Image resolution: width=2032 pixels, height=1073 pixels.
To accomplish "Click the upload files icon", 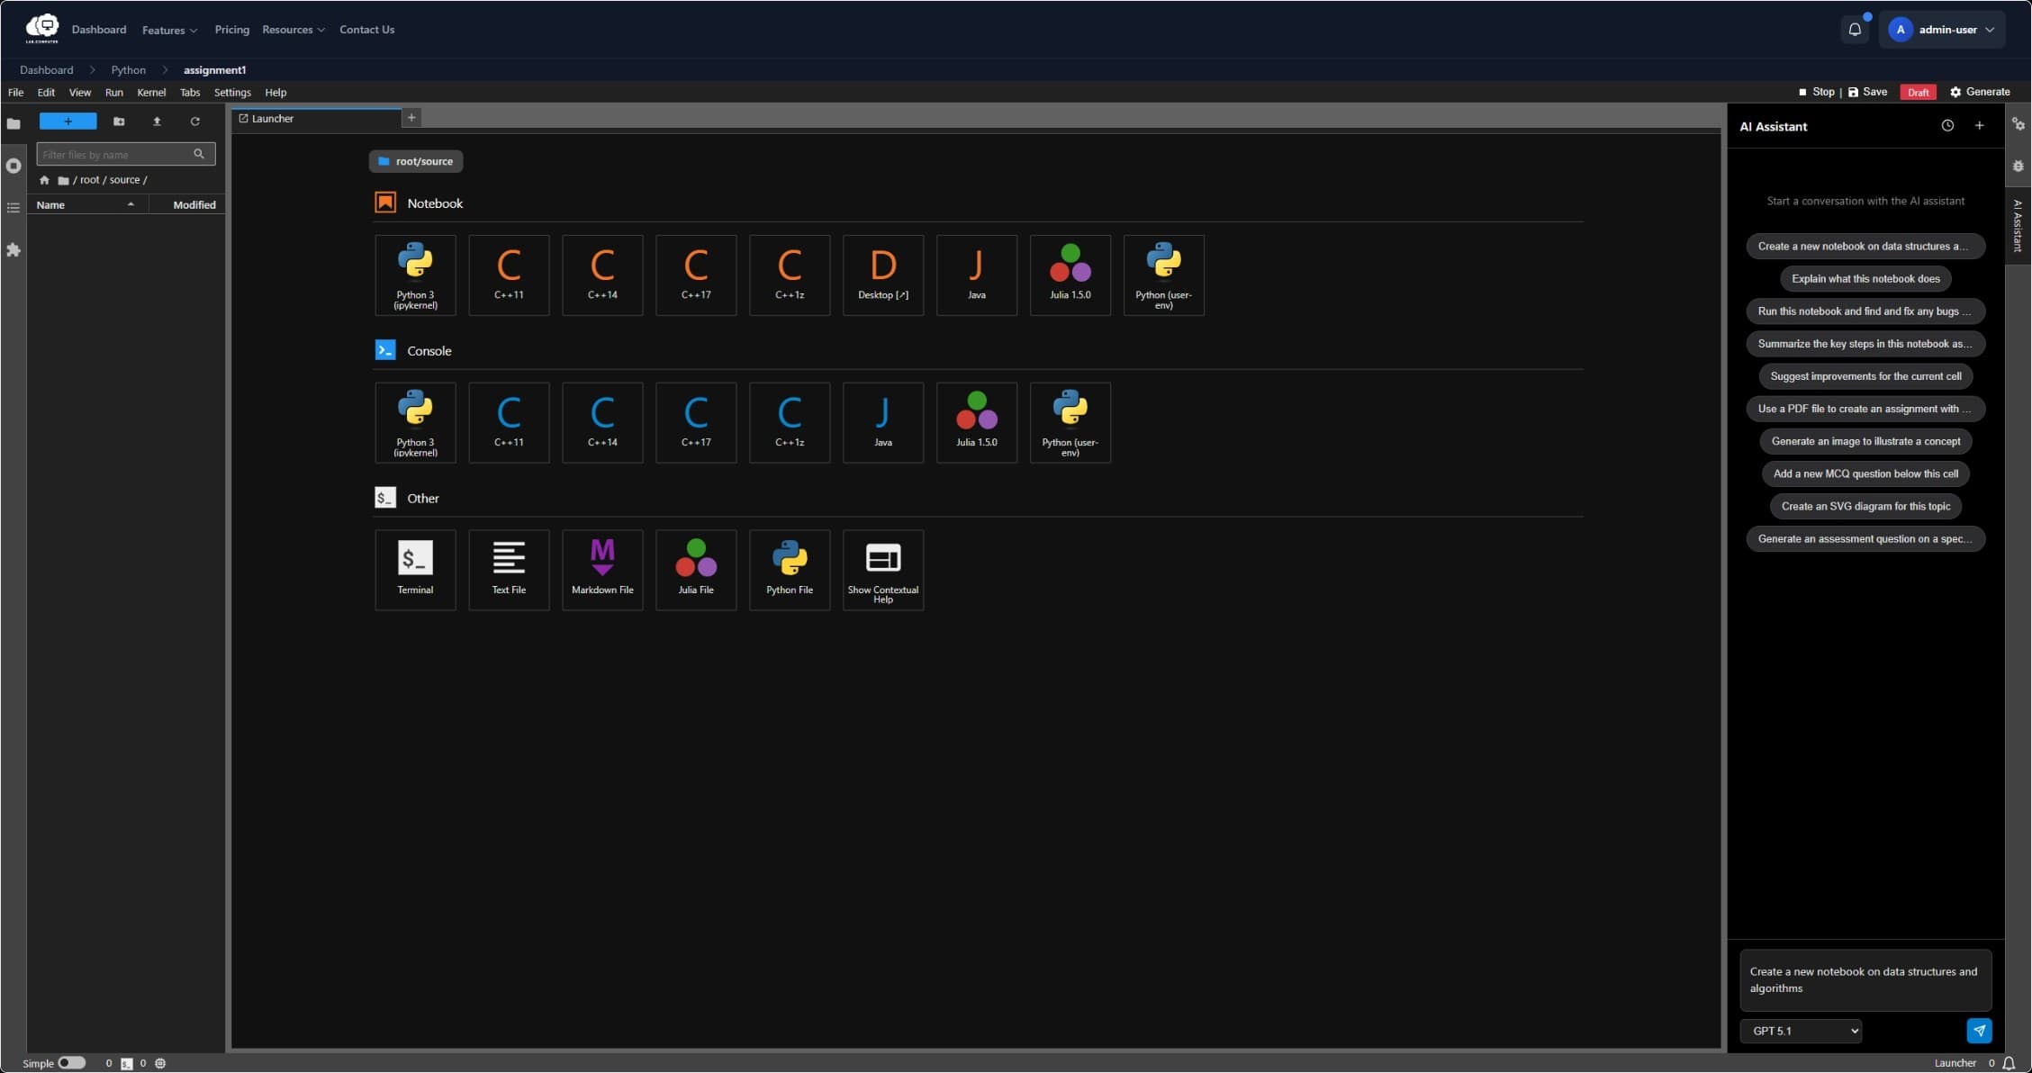I will click(x=157, y=122).
